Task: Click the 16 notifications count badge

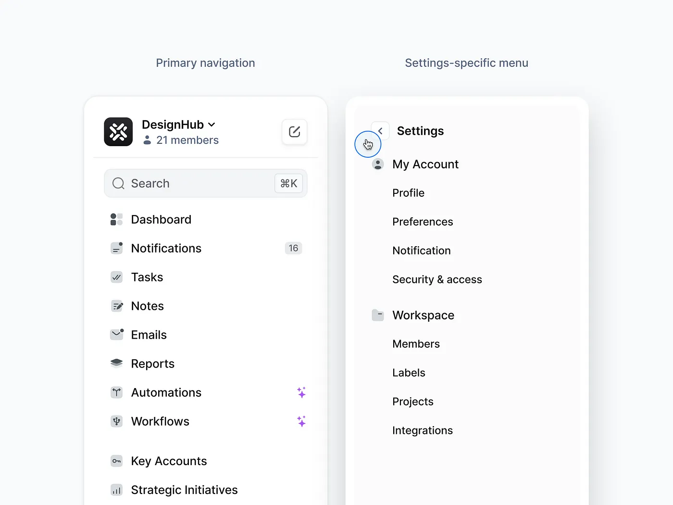Action: pyautogui.click(x=293, y=248)
